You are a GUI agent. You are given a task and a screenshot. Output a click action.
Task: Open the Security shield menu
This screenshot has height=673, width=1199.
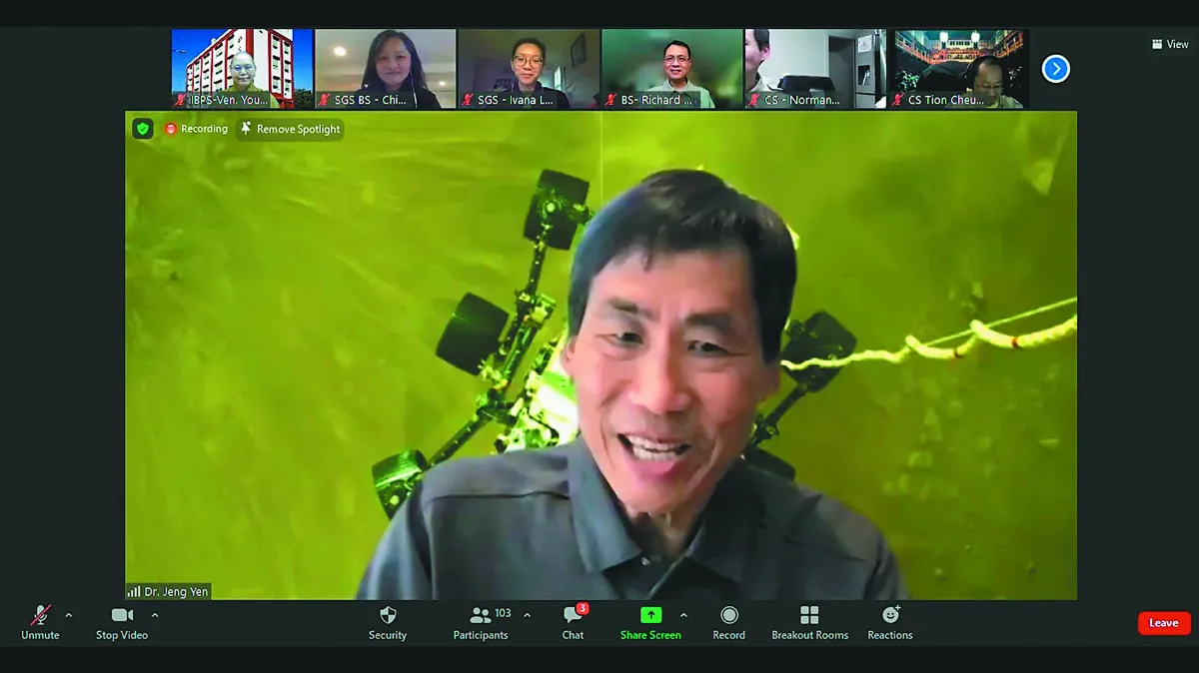pos(388,622)
